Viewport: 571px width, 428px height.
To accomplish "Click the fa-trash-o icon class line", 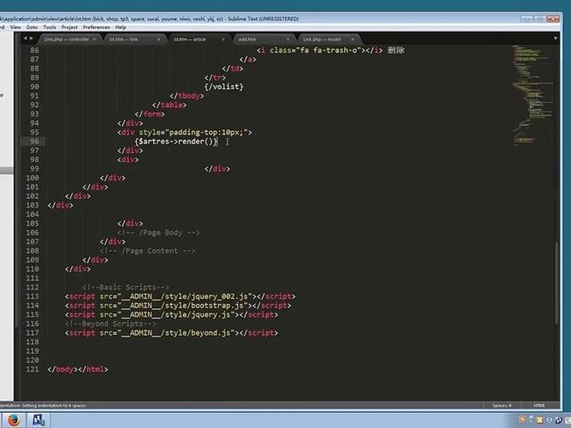I will pos(330,50).
